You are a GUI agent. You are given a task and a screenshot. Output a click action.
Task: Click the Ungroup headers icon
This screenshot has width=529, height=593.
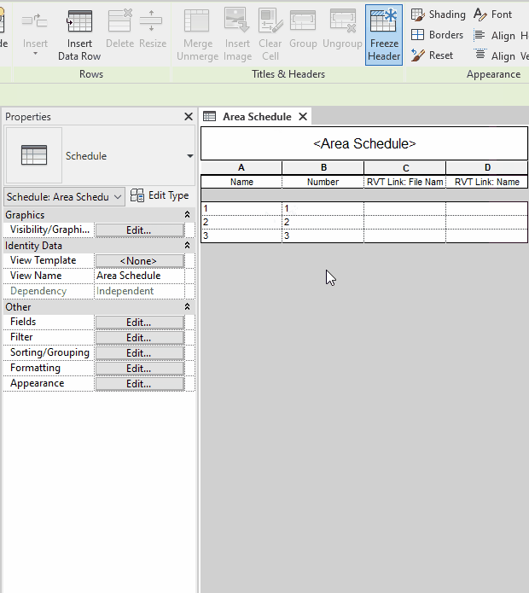click(x=343, y=20)
